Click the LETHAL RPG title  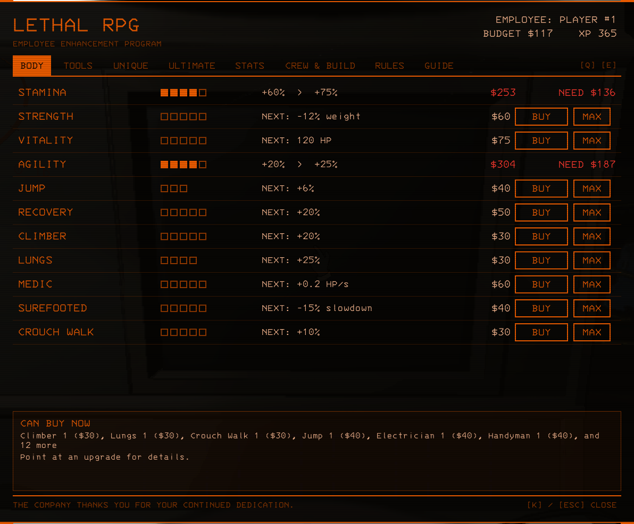click(x=76, y=26)
